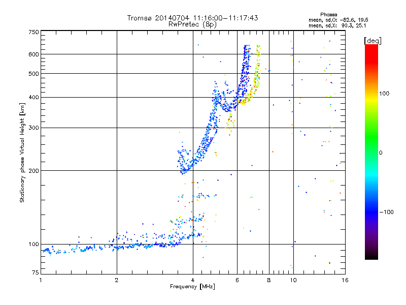Click the red top of the colorbar
Viewport: 406px width, 305px height.
tap(371, 52)
